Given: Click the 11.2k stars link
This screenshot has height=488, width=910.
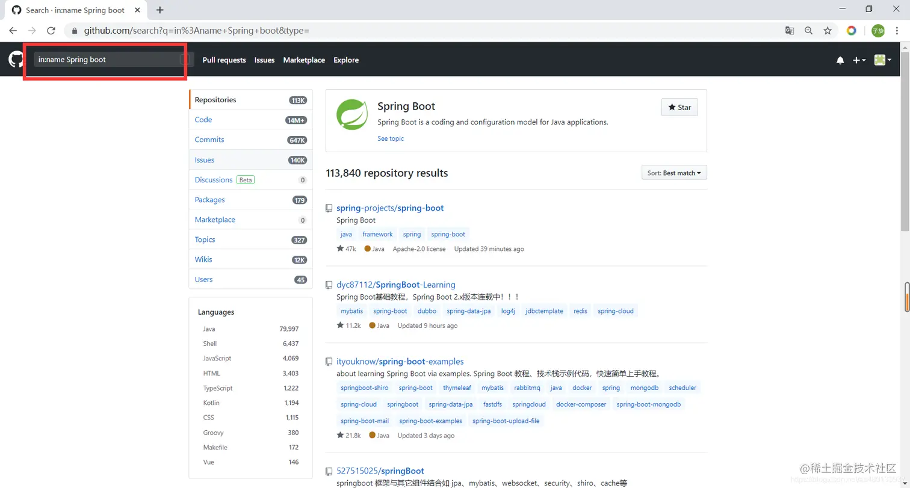Looking at the screenshot, I should tap(349, 326).
